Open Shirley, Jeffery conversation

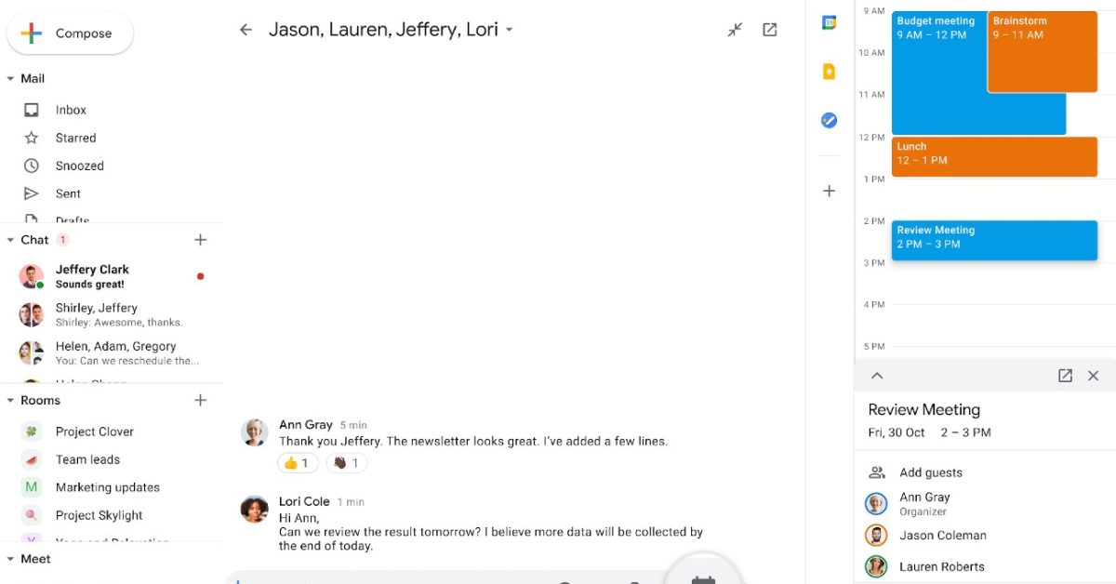click(x=112, y=314)
